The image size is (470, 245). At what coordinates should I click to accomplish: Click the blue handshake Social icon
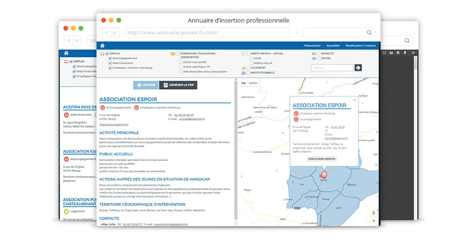coord(314,58)
